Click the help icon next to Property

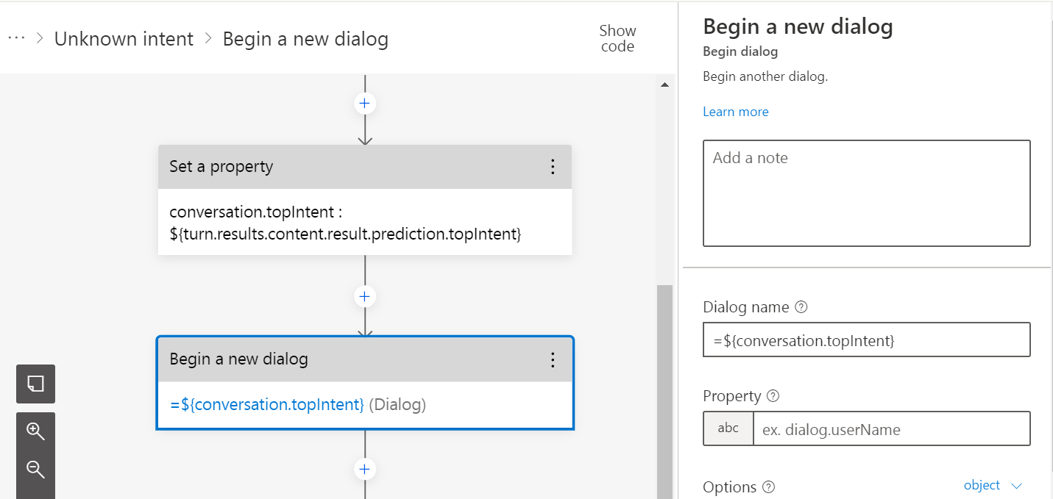tap(773, 396)
